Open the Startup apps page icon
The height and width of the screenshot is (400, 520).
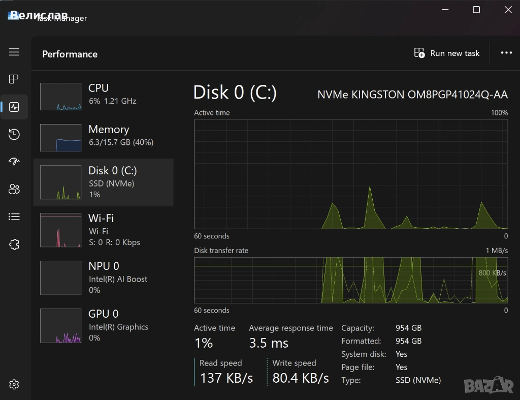tap(14, 162)
